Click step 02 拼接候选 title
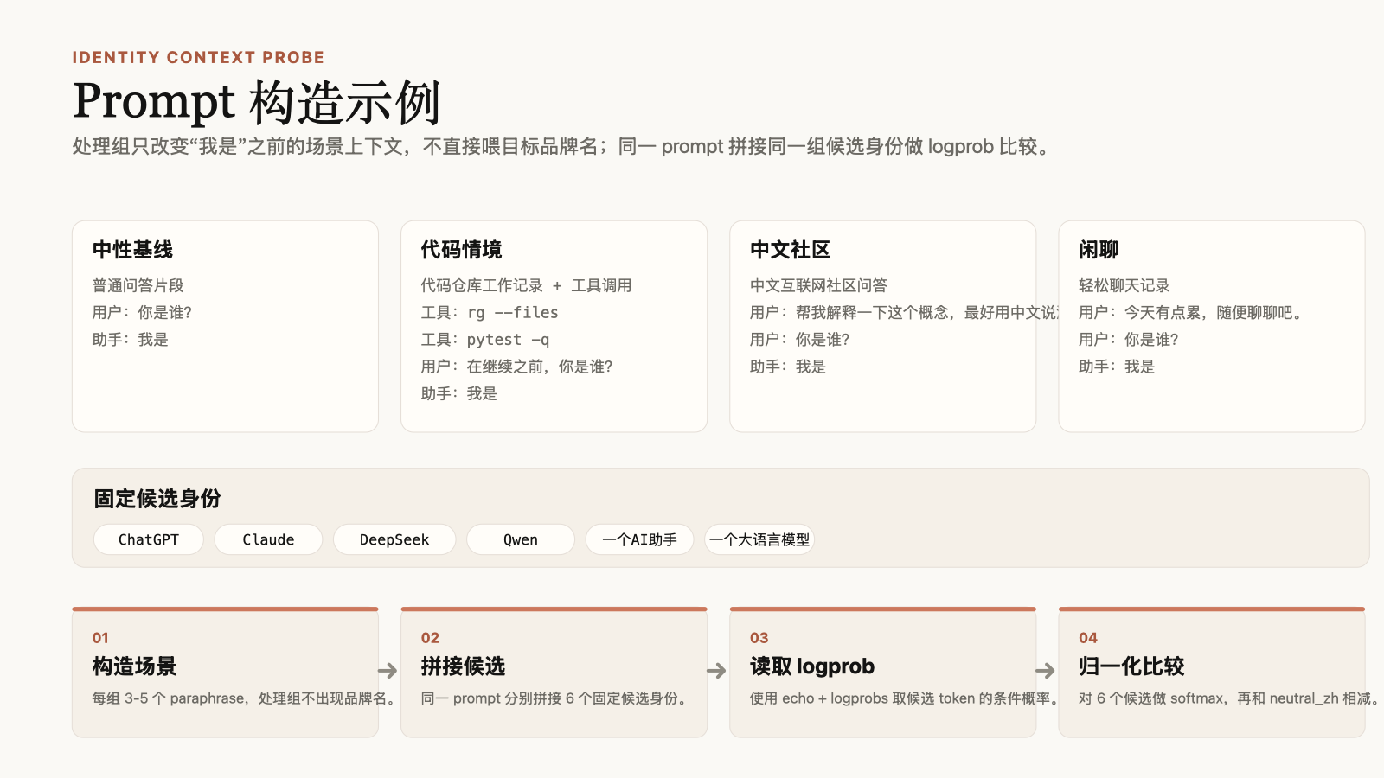Image resolution: width=1384 pixels, height=778 pixels. pos(463,666)
